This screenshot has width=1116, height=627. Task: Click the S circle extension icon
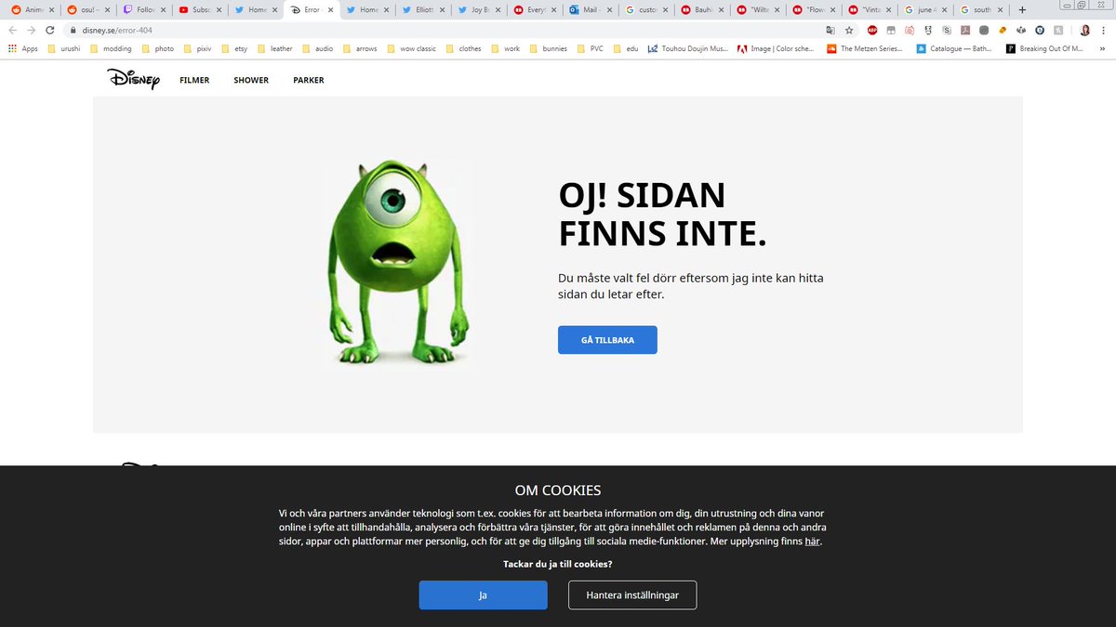pyautogui.click(x=947, y=30)
